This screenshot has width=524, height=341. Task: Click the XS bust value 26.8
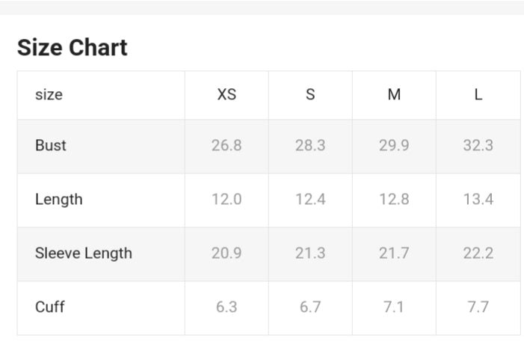[226, 146]
